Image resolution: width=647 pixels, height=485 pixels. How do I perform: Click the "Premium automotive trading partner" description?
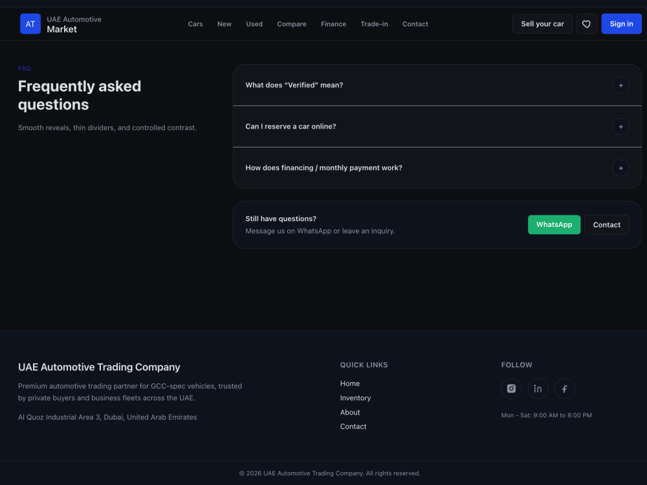[130, 392]
